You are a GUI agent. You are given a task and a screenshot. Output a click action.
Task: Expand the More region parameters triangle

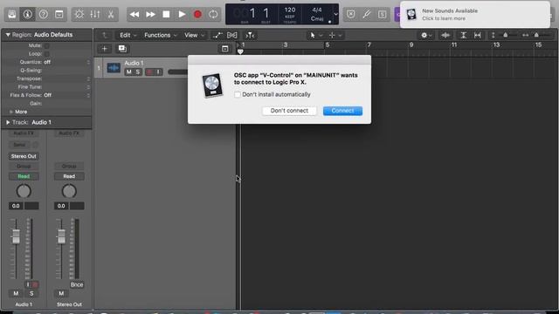pyautogui.click(x=10, y=112)
